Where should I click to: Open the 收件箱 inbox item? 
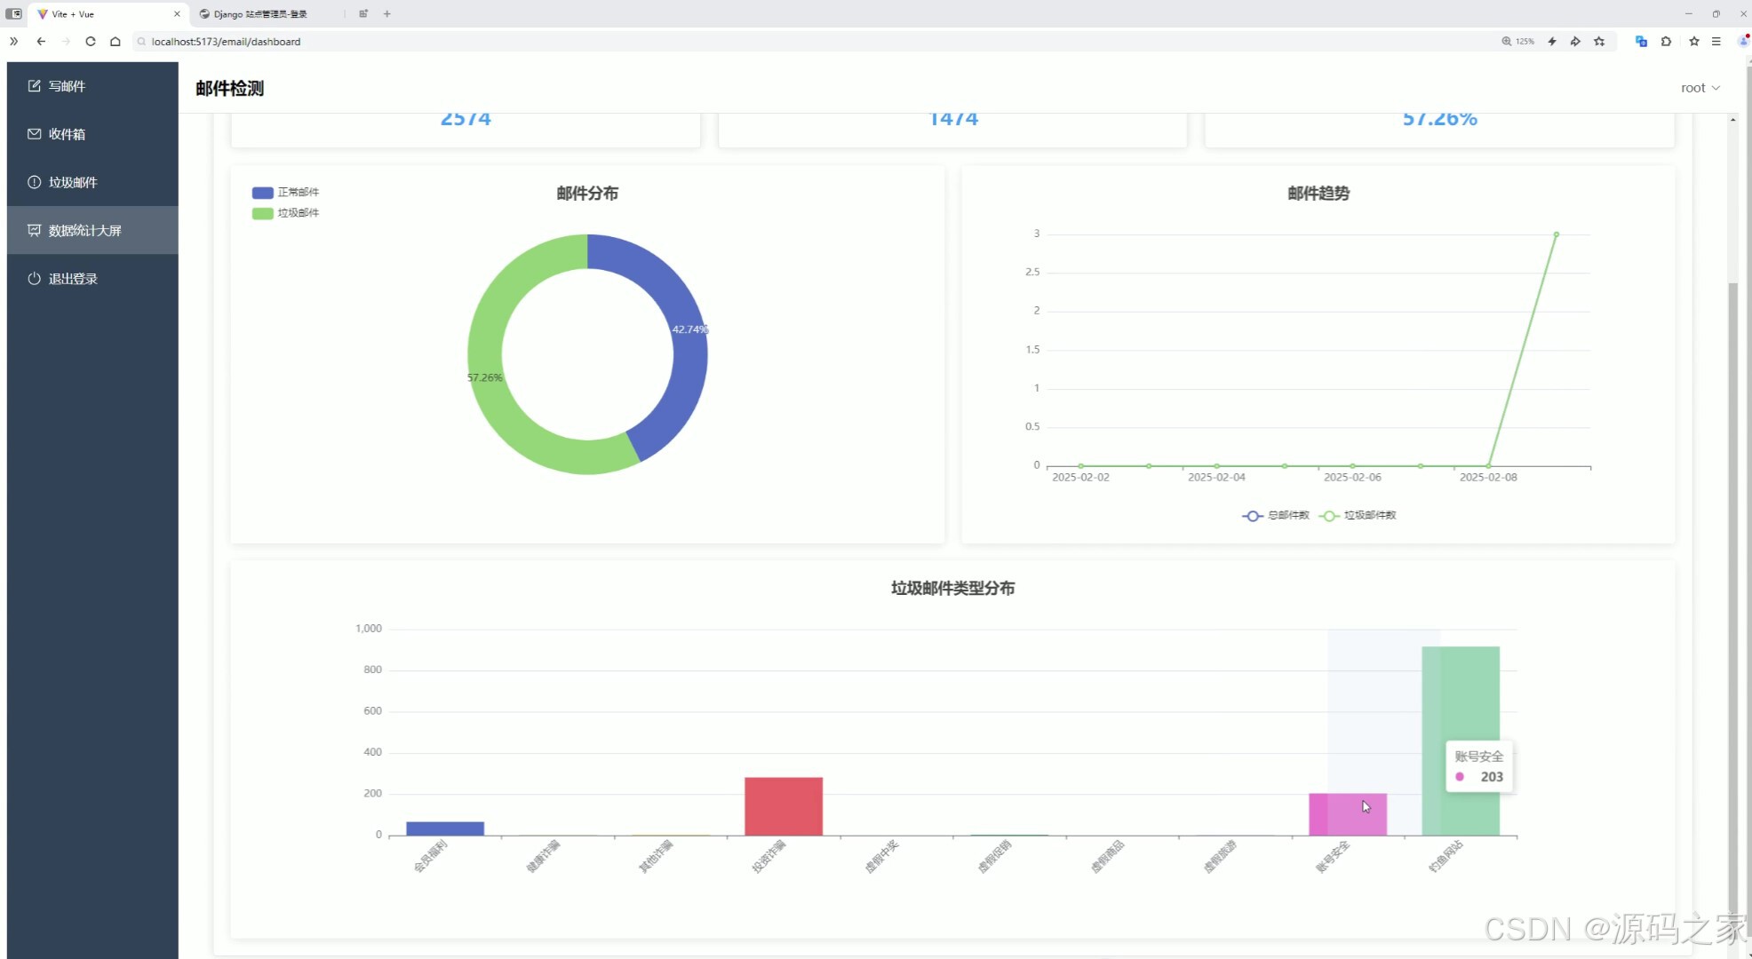(x=67, y=134)
